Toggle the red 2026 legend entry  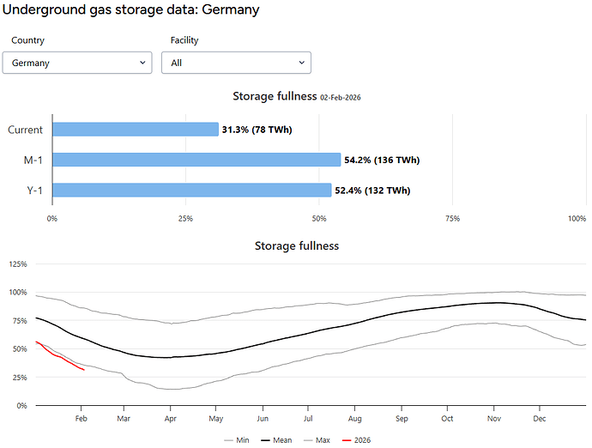tap(358, 439)
